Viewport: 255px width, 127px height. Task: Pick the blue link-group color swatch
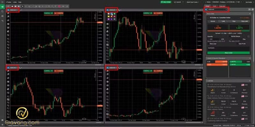coord(112,14)
